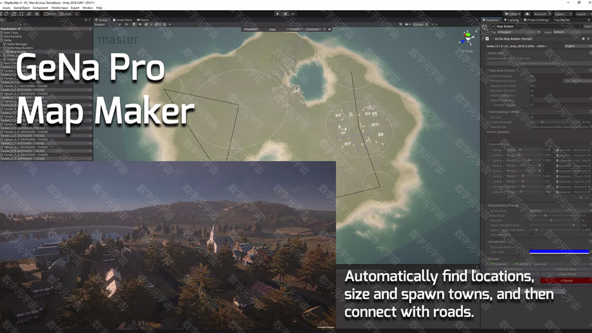This screenshot has width=592, height=333.
Task: Select Gaia Tools in the Hierarchy
Action: click(x=12, y=33)
